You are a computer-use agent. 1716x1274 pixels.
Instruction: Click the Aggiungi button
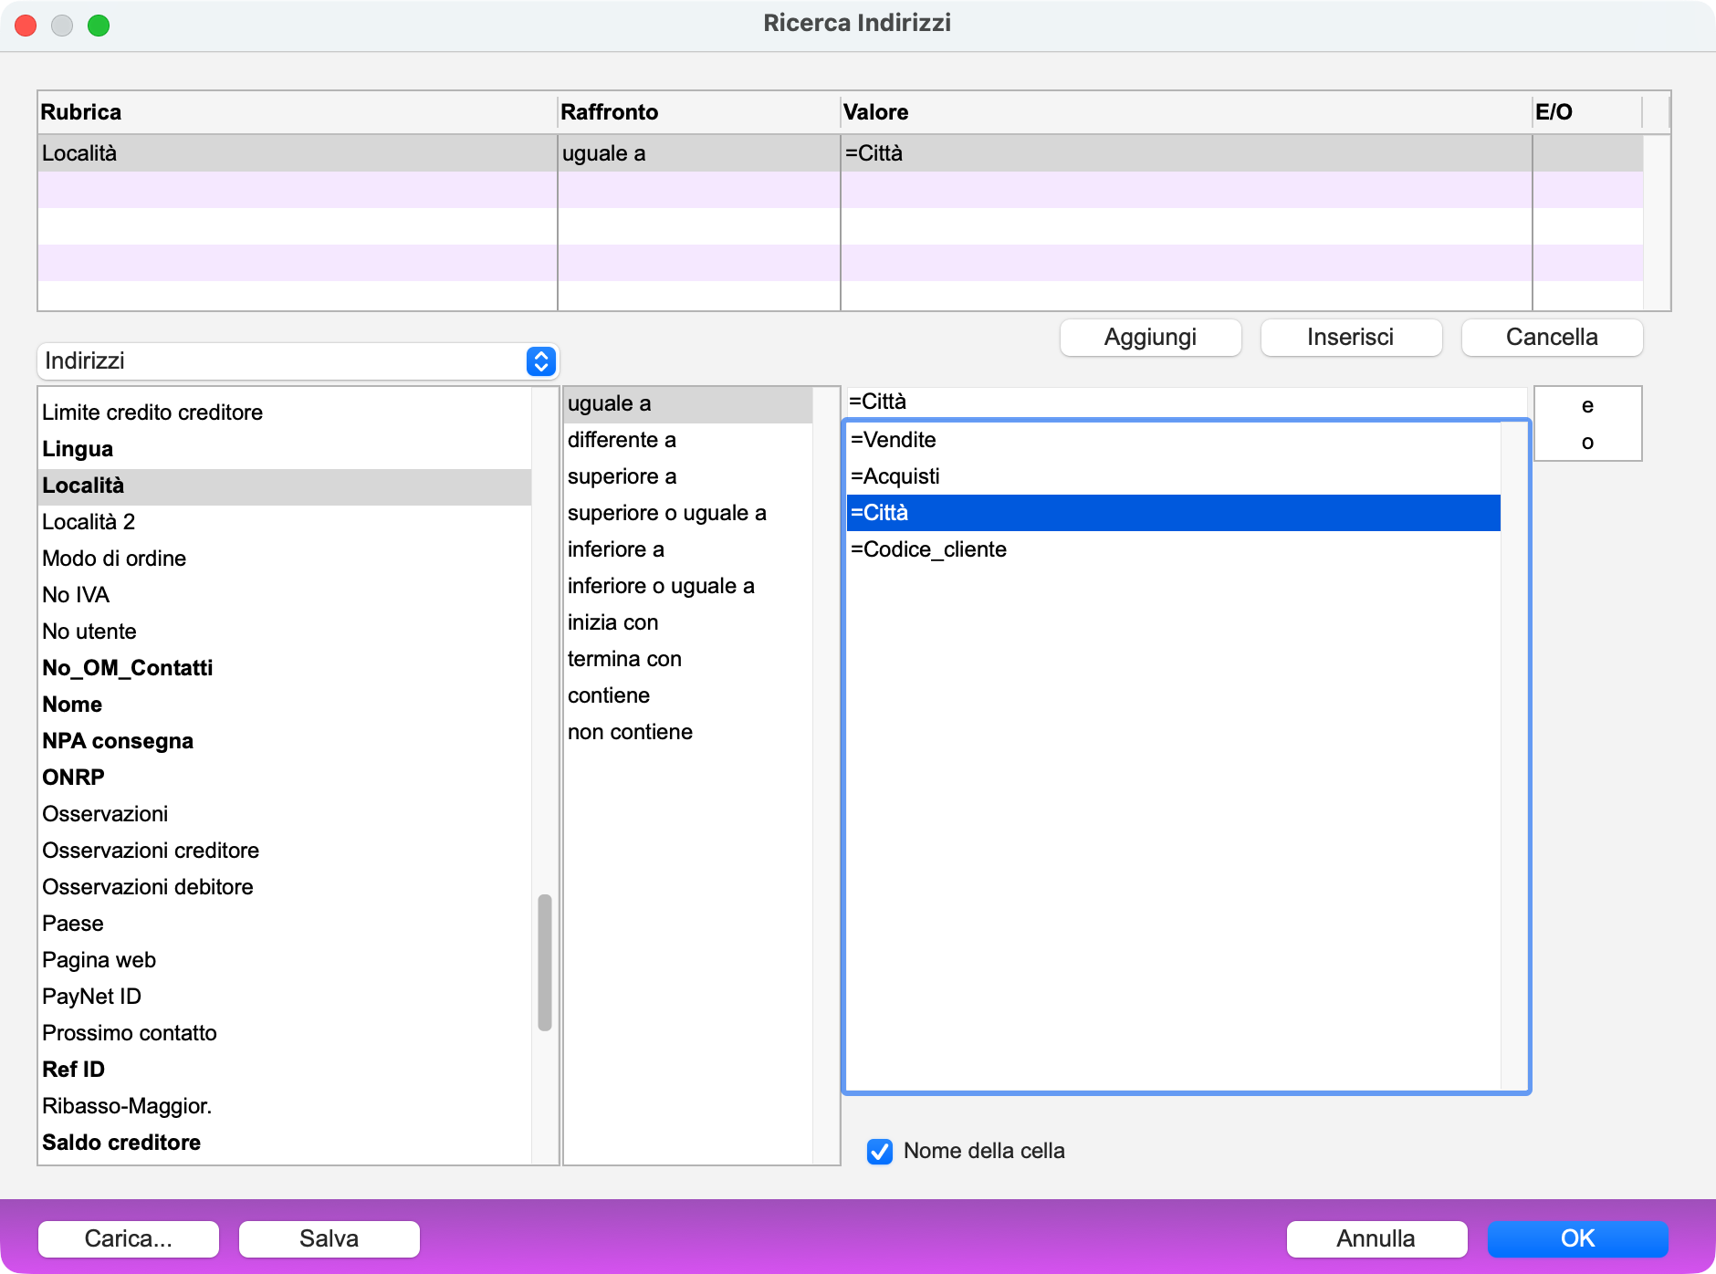(1150, 338)
